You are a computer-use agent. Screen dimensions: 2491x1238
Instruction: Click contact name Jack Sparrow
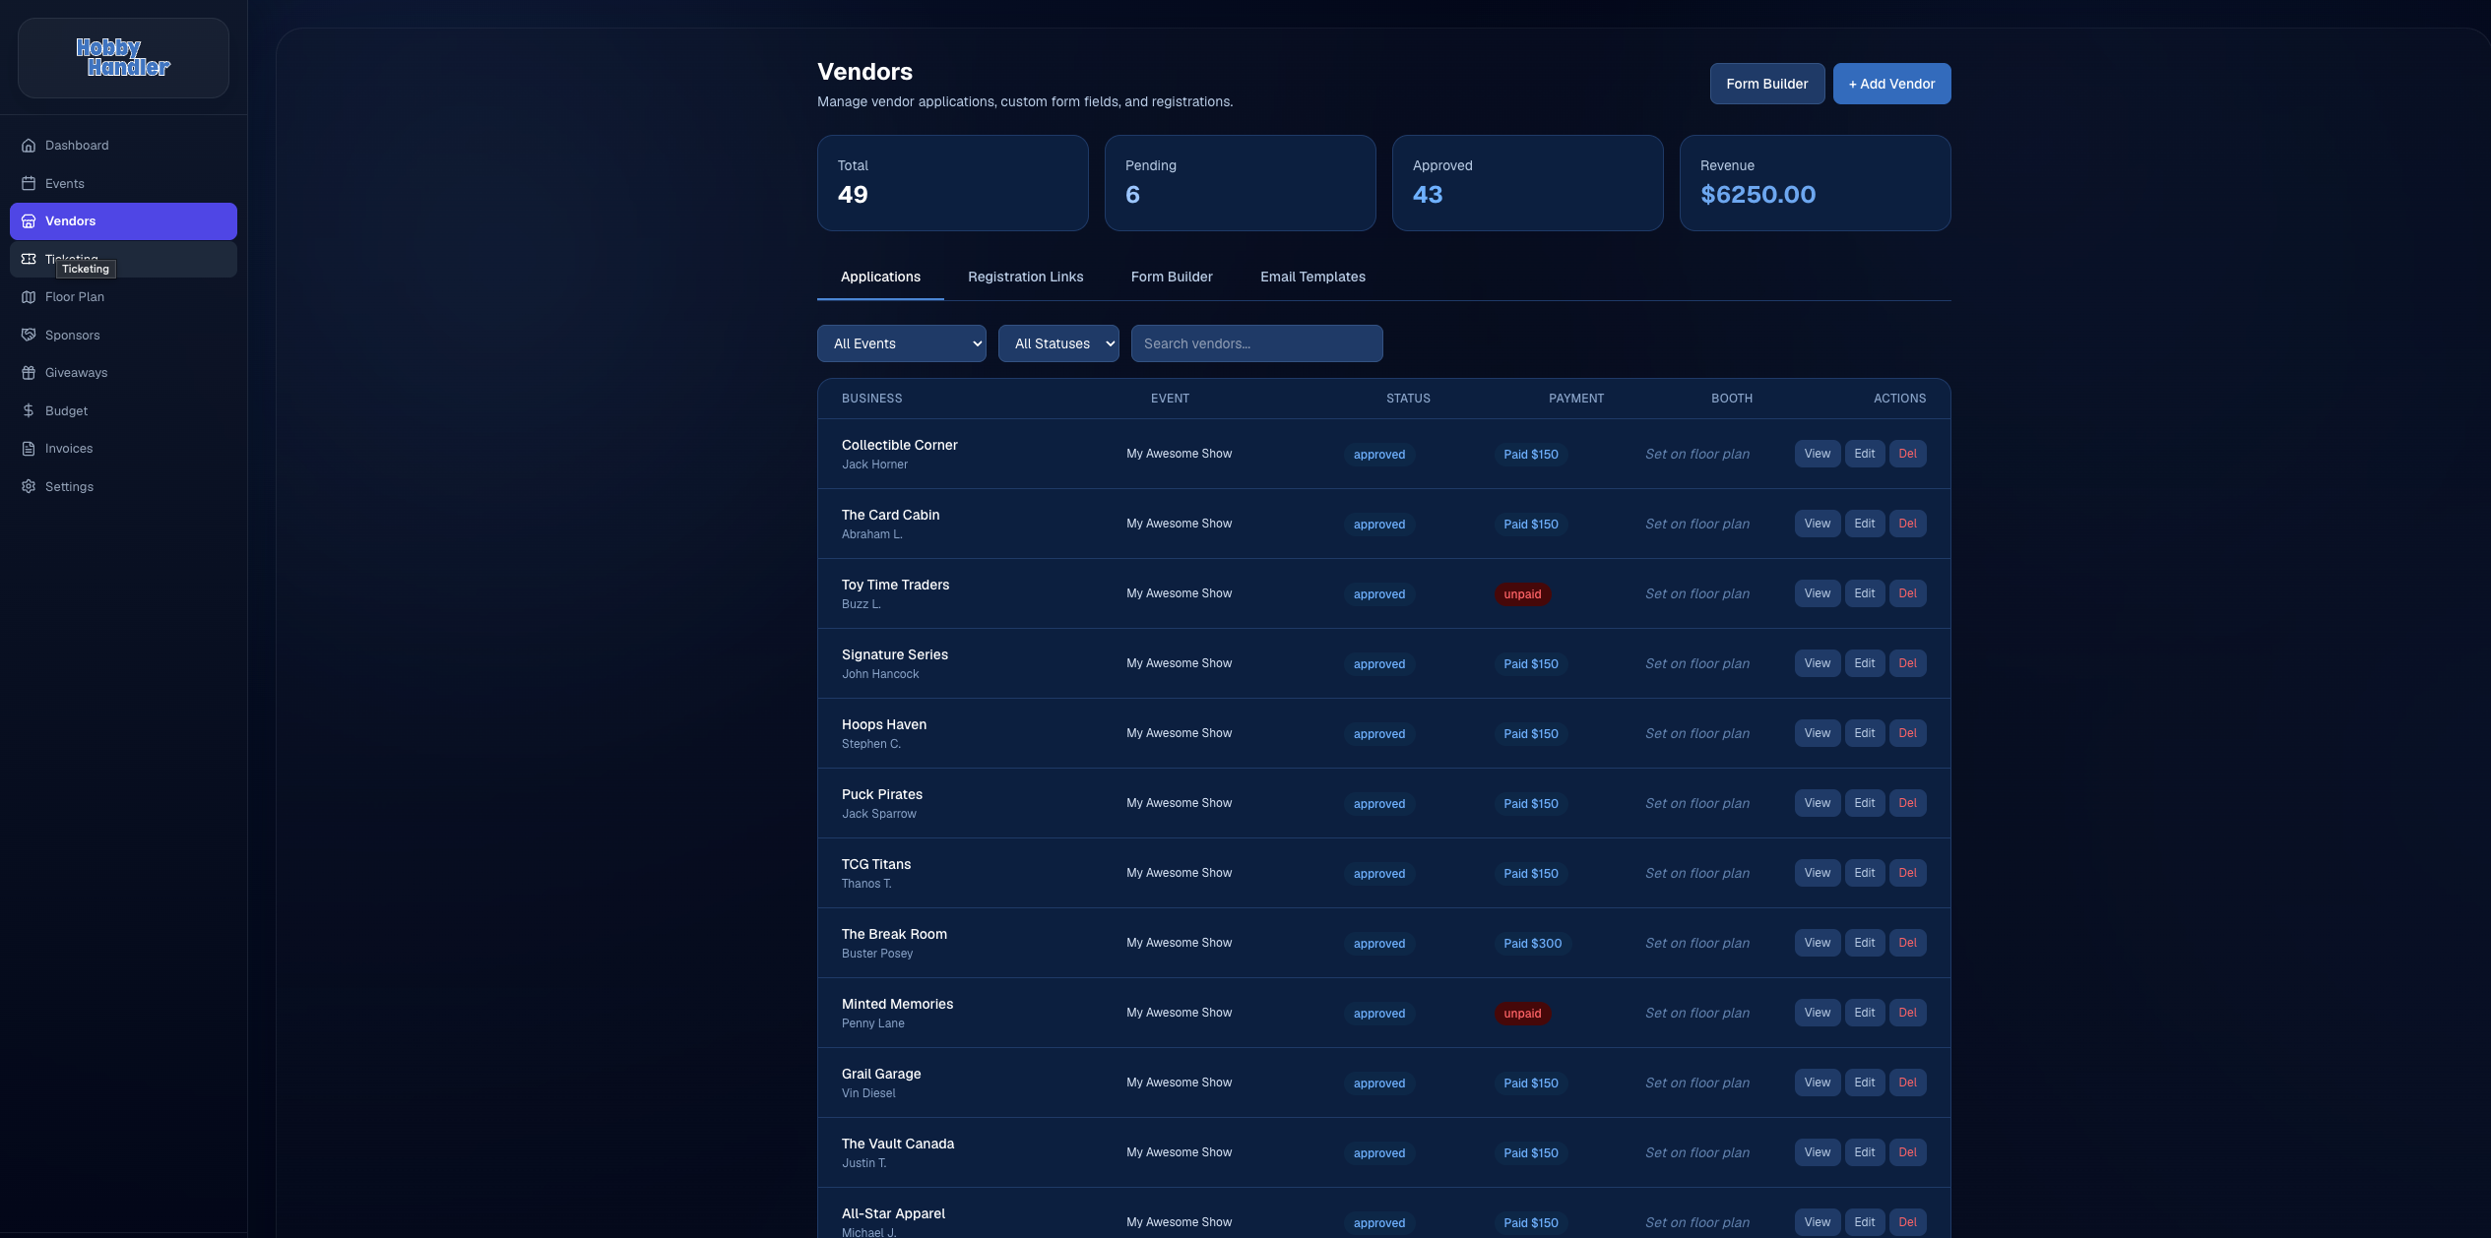pyautogui.click(x=878, y=814)
